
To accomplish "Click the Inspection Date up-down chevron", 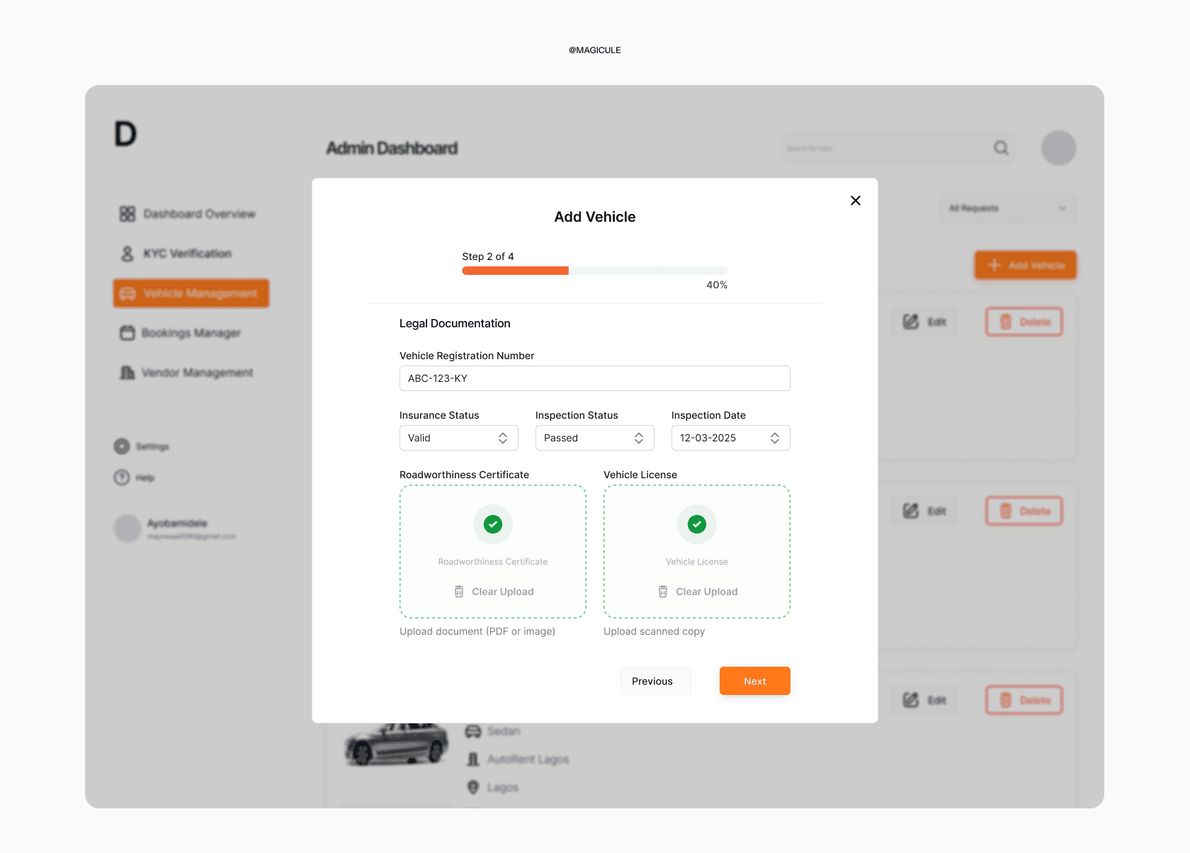I will [x=775, y=438].
